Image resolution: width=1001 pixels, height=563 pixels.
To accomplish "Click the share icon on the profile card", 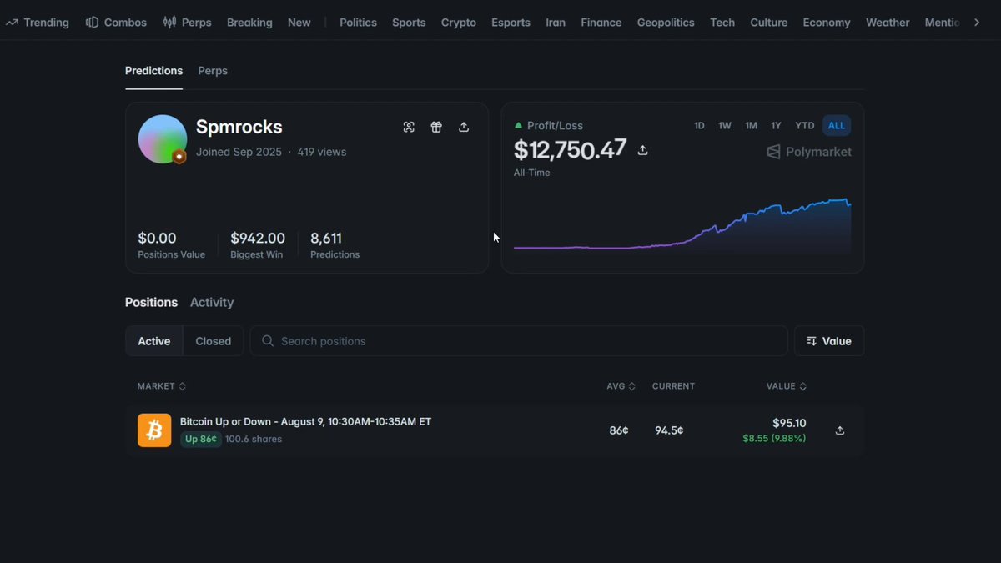I will tap(464, 127).
